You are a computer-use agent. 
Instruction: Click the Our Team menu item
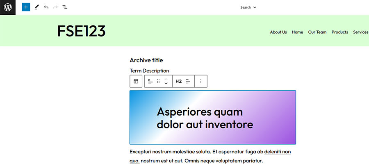click(x=317, y=32)
